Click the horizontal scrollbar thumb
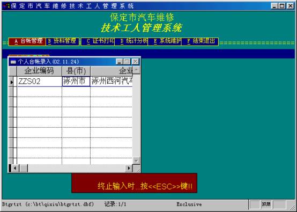This screenshot has height=212, width=297. click(24, 168)
